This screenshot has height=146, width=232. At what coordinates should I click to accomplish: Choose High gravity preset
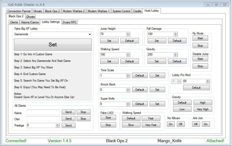point(203,103)
